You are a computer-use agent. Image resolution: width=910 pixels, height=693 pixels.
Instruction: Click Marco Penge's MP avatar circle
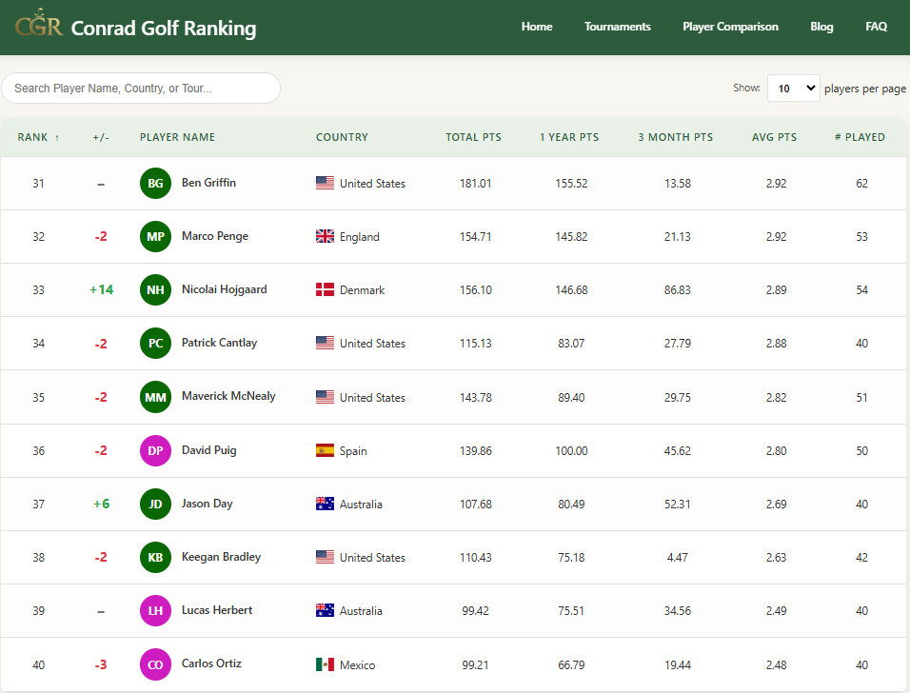pyautogui.click(x=155, y=236)
